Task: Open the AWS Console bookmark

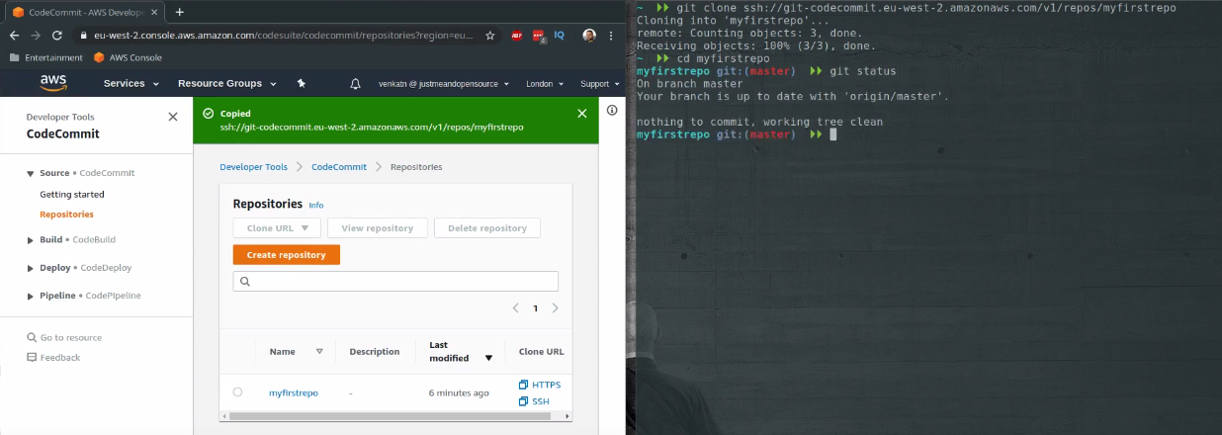Action: [x=128, y=57]
